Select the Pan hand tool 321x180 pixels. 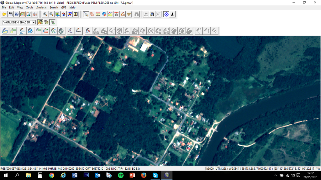click(92, 14)
